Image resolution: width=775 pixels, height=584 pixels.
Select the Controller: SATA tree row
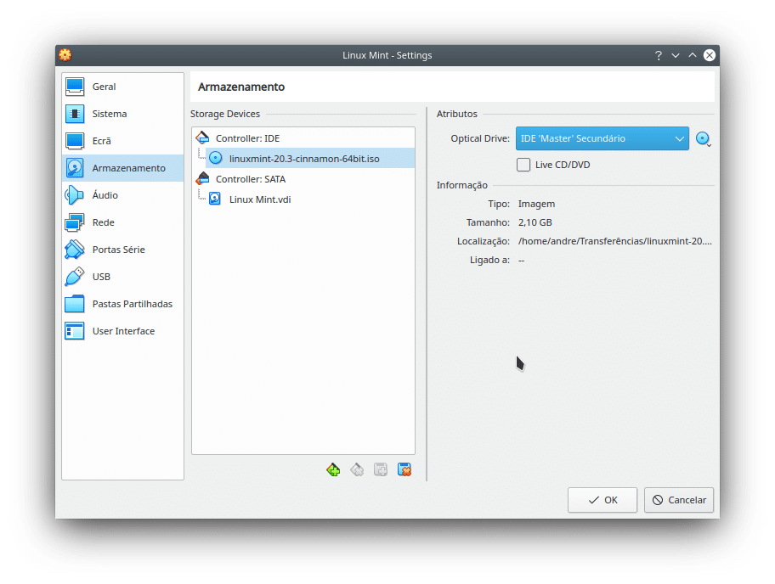(x=303, y=179)
